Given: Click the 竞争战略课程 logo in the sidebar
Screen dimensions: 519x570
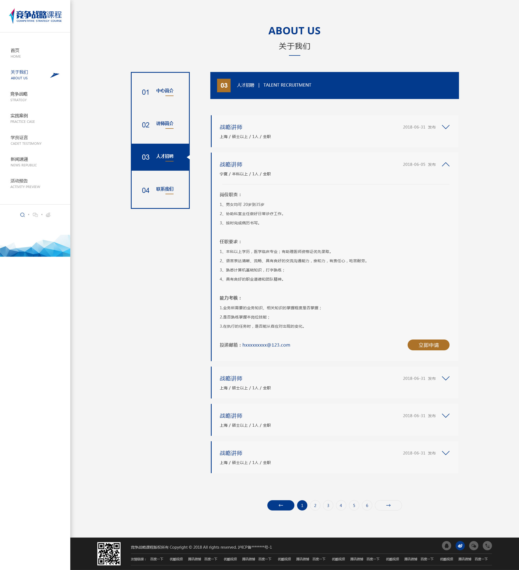Looking at the screenshot, I should 36,16.
